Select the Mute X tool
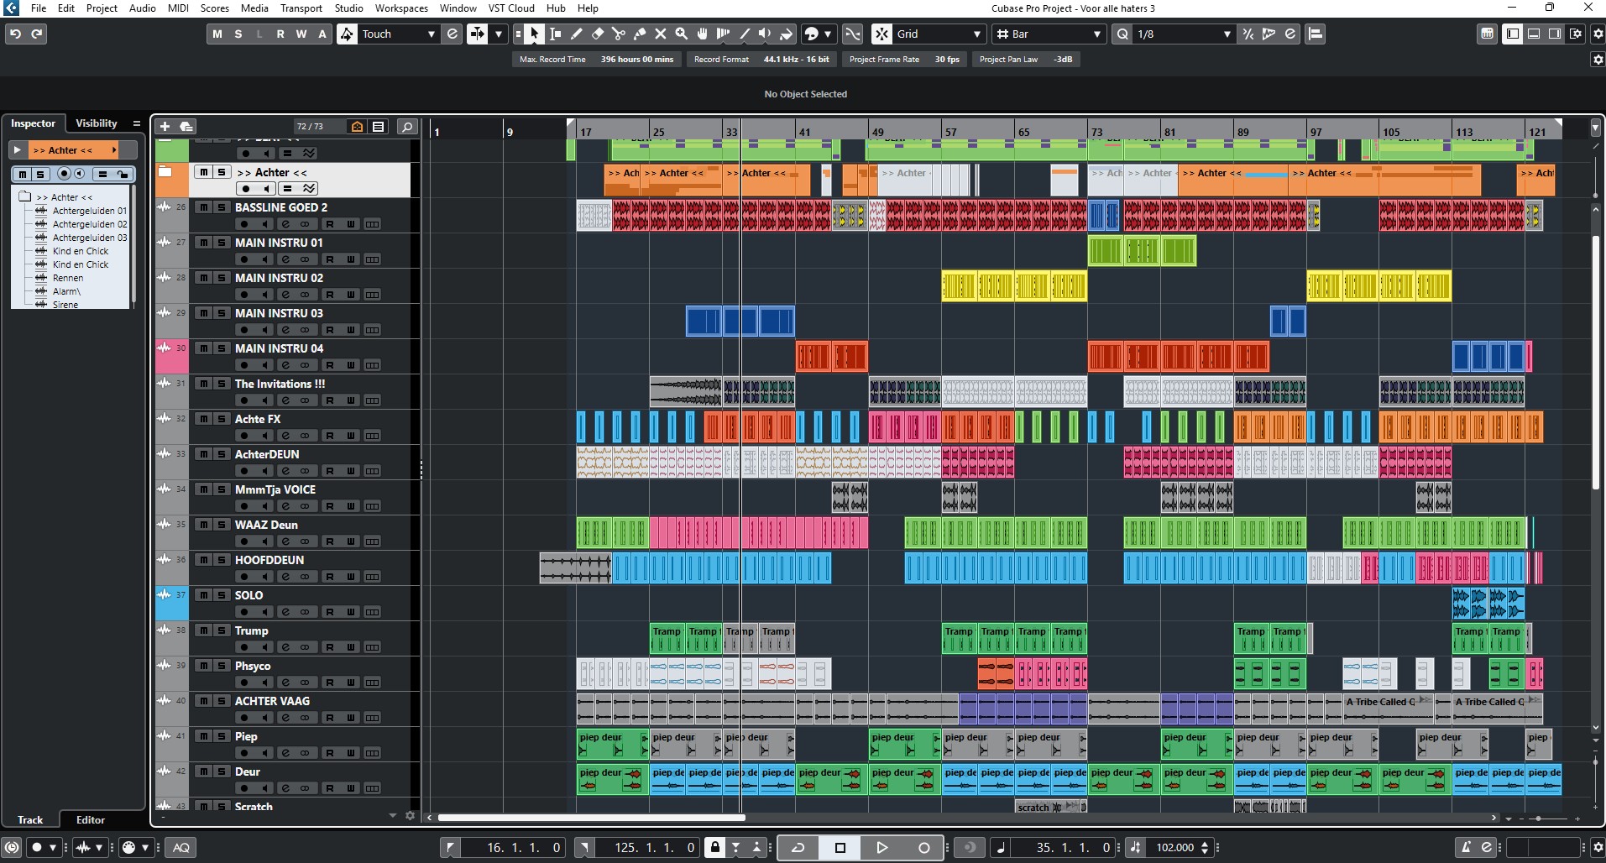This screenshot has height=863, width=1606. pyautogui.click(x=661, y=34)
